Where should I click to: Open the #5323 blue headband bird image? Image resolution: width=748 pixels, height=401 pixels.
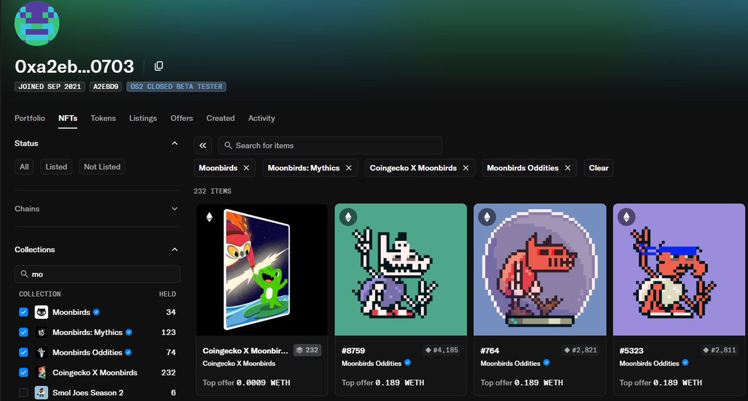pos(679,270)
